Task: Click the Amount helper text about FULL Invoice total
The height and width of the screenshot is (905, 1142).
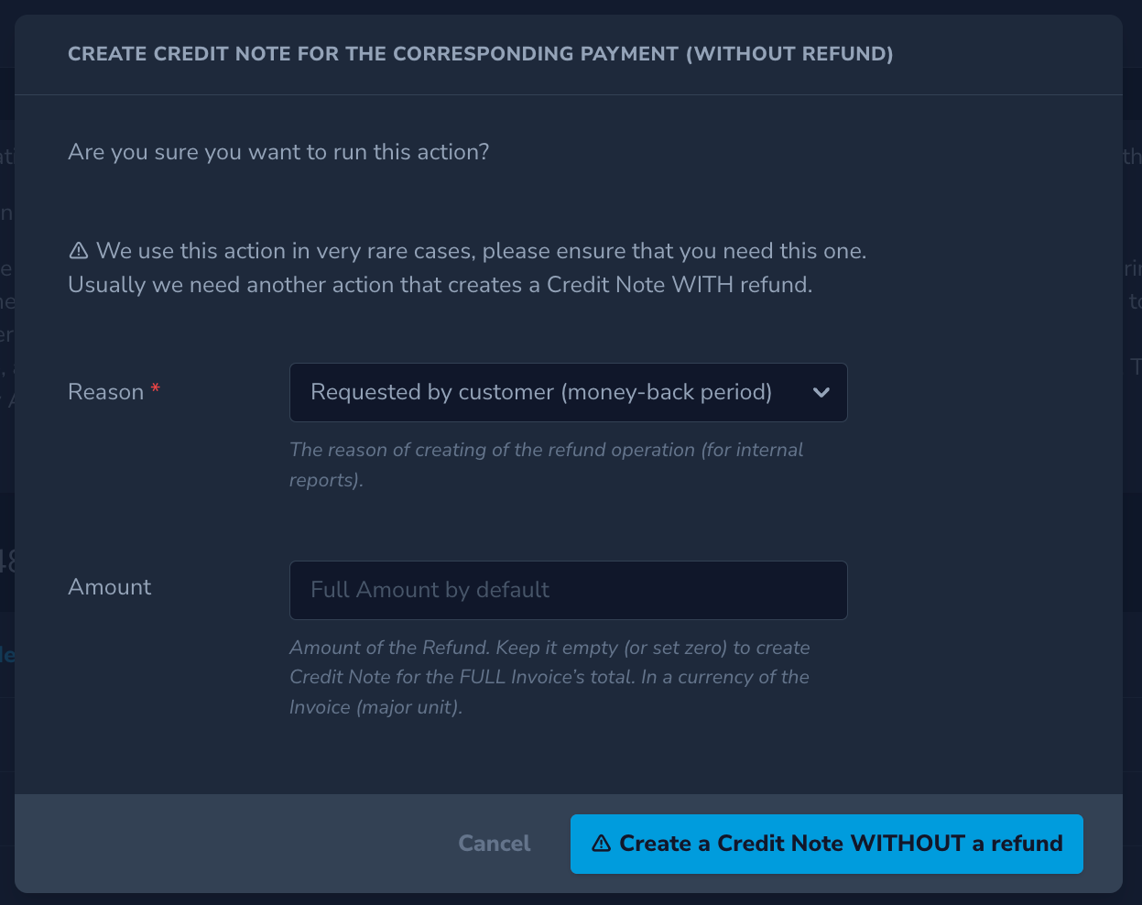Action: (x=549, y=677)
